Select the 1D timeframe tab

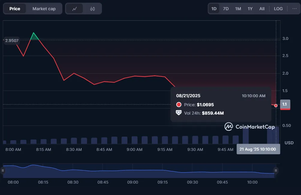[214, 8]
